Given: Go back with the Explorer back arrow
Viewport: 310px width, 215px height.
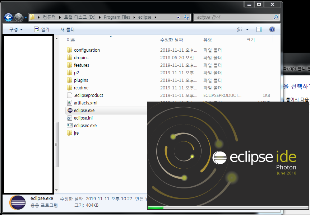Looking at the screenshot, I should [9, 17].
